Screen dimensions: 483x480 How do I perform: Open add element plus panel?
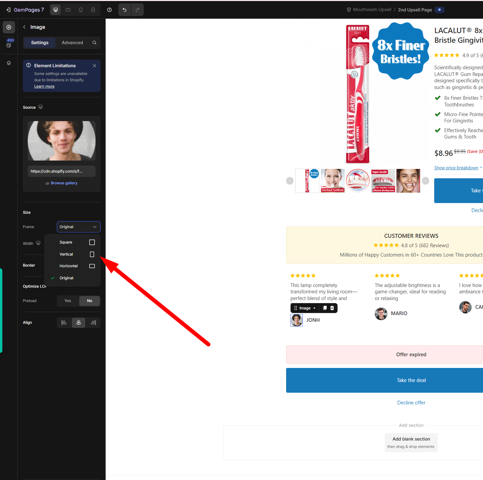[9, 27]
